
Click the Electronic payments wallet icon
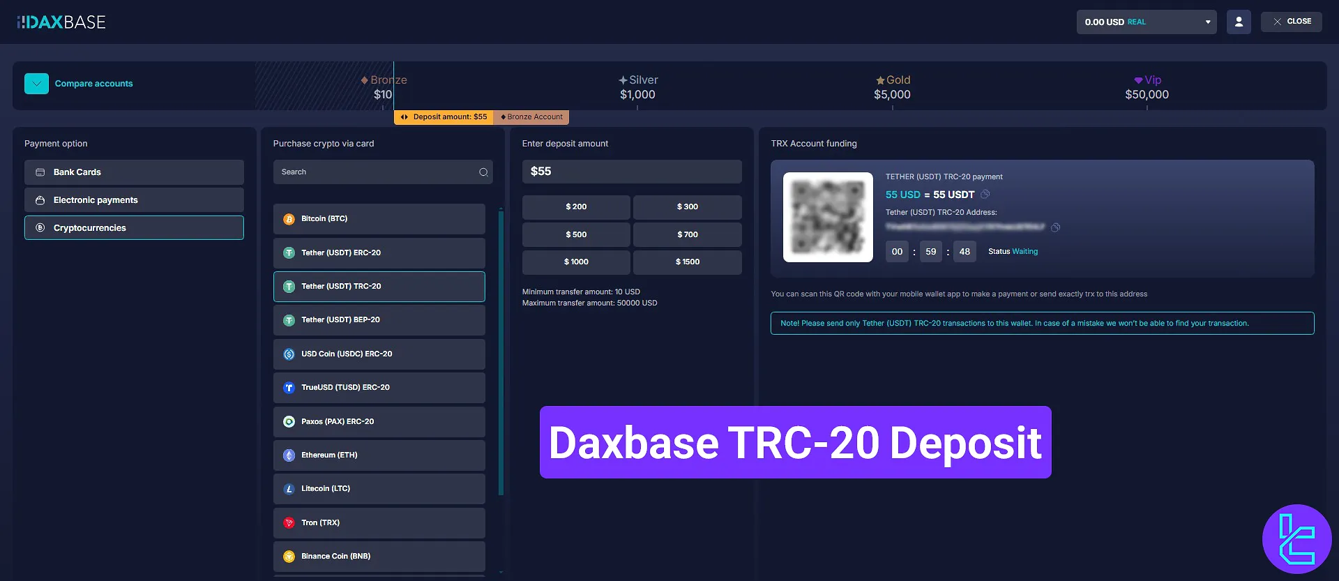pos(40,200)
